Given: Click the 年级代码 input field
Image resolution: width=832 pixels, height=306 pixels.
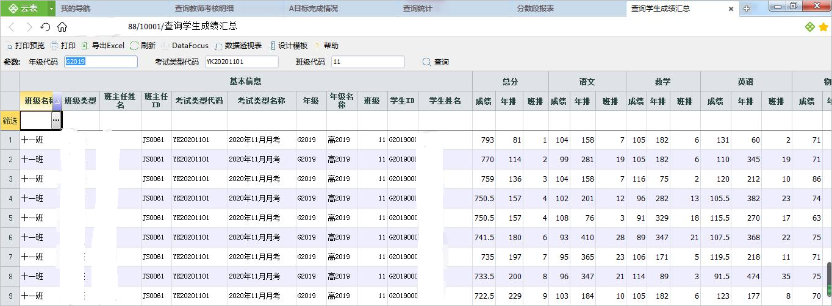Looking at the screenshot, I should point(101,62).
